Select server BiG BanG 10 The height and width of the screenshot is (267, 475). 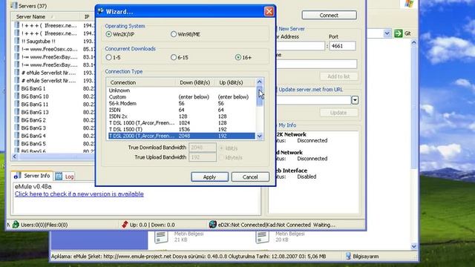click(53, 96)
